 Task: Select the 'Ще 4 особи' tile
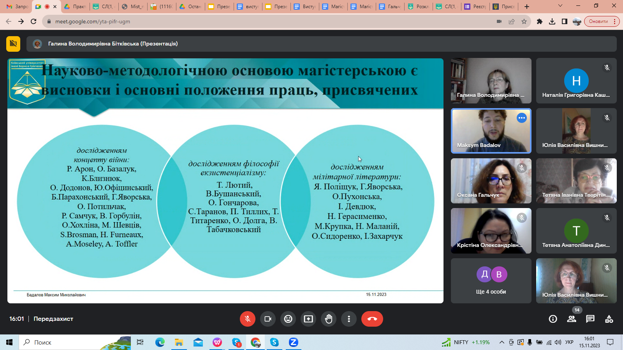[491, 281]
